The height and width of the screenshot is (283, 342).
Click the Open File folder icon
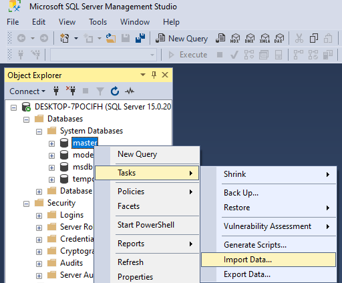(x=111, y=38)
